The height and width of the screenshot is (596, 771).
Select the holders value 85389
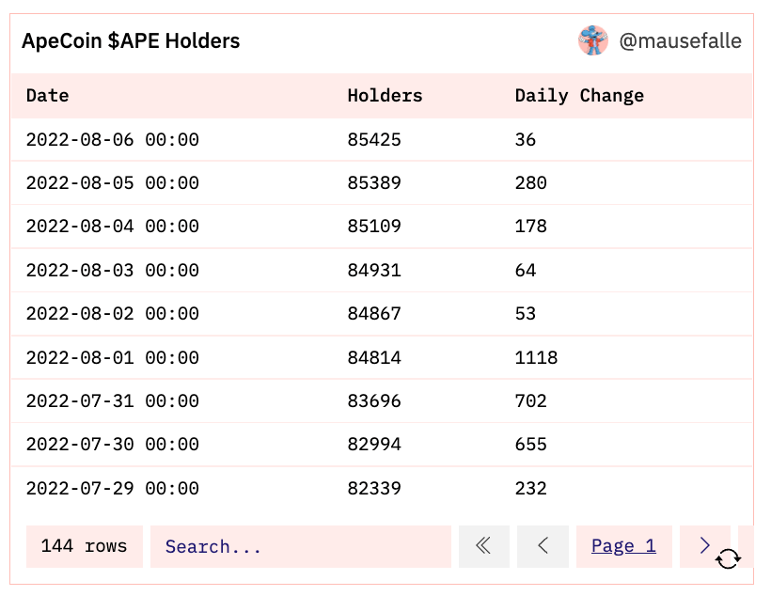374,183
